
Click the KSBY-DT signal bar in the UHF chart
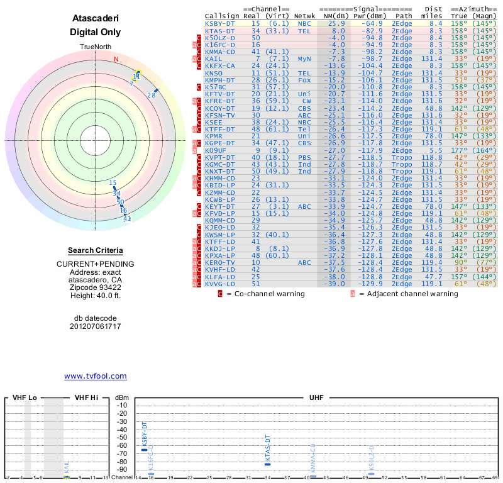click(144, 450)
